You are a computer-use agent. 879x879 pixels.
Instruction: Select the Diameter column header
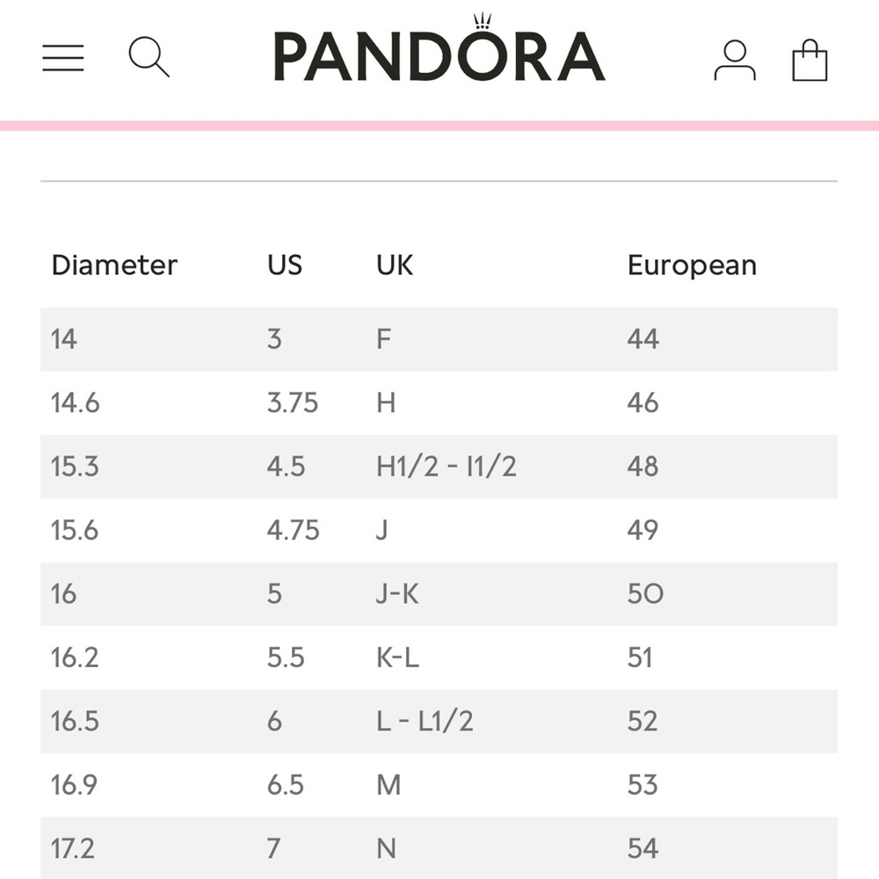coord(114,265)
